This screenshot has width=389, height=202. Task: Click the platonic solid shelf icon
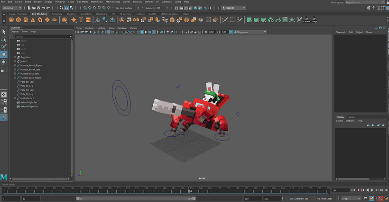point(64,20)
